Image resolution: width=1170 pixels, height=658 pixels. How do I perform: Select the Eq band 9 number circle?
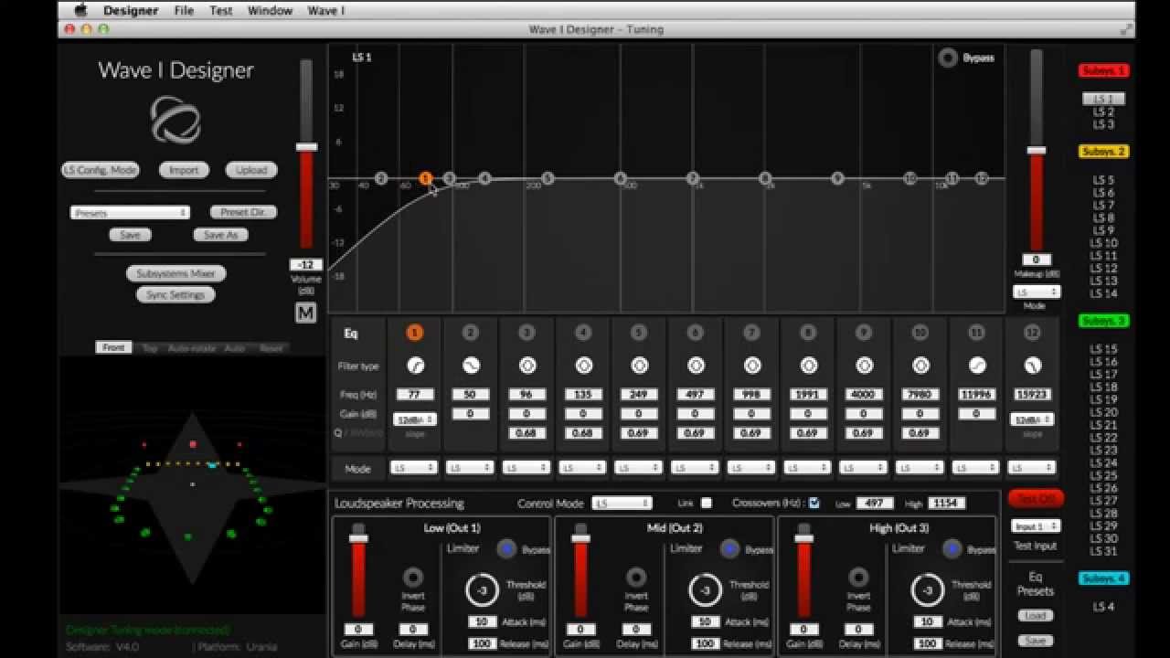(865, 333)
